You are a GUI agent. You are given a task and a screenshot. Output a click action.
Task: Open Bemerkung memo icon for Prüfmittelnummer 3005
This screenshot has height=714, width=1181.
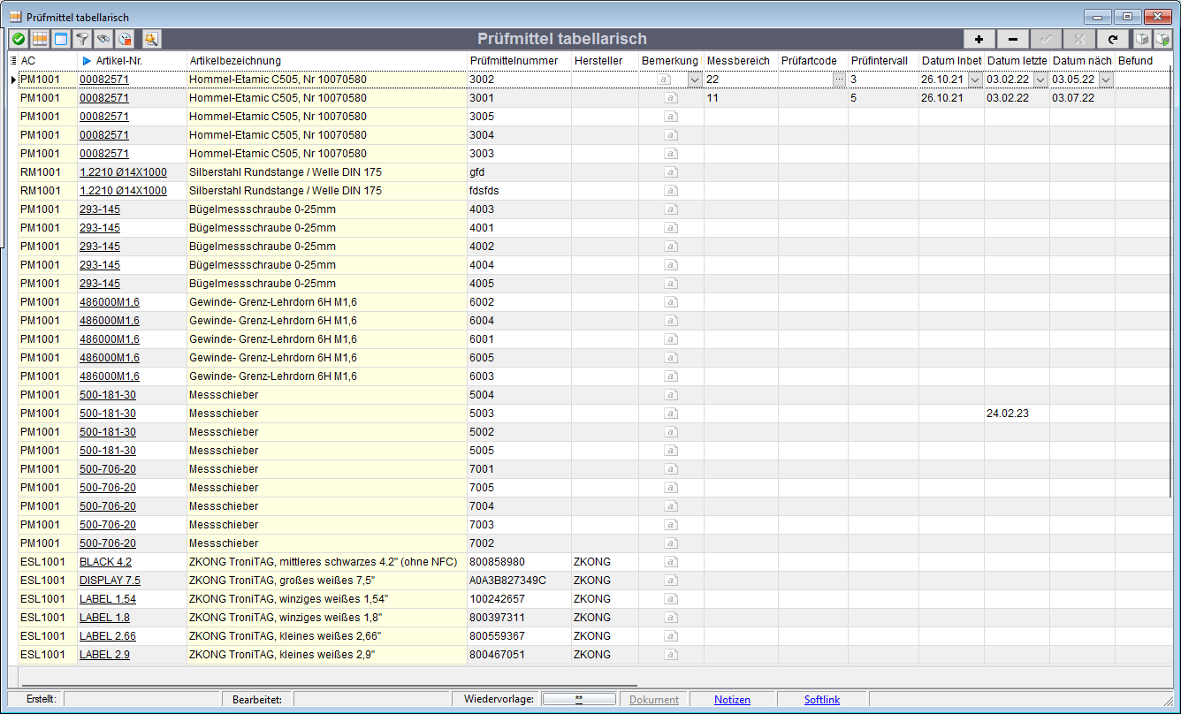(671, 117)
